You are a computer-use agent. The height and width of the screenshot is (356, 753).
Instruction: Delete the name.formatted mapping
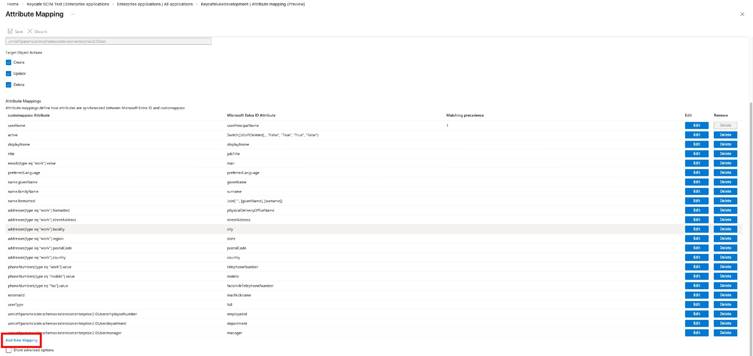726,201
